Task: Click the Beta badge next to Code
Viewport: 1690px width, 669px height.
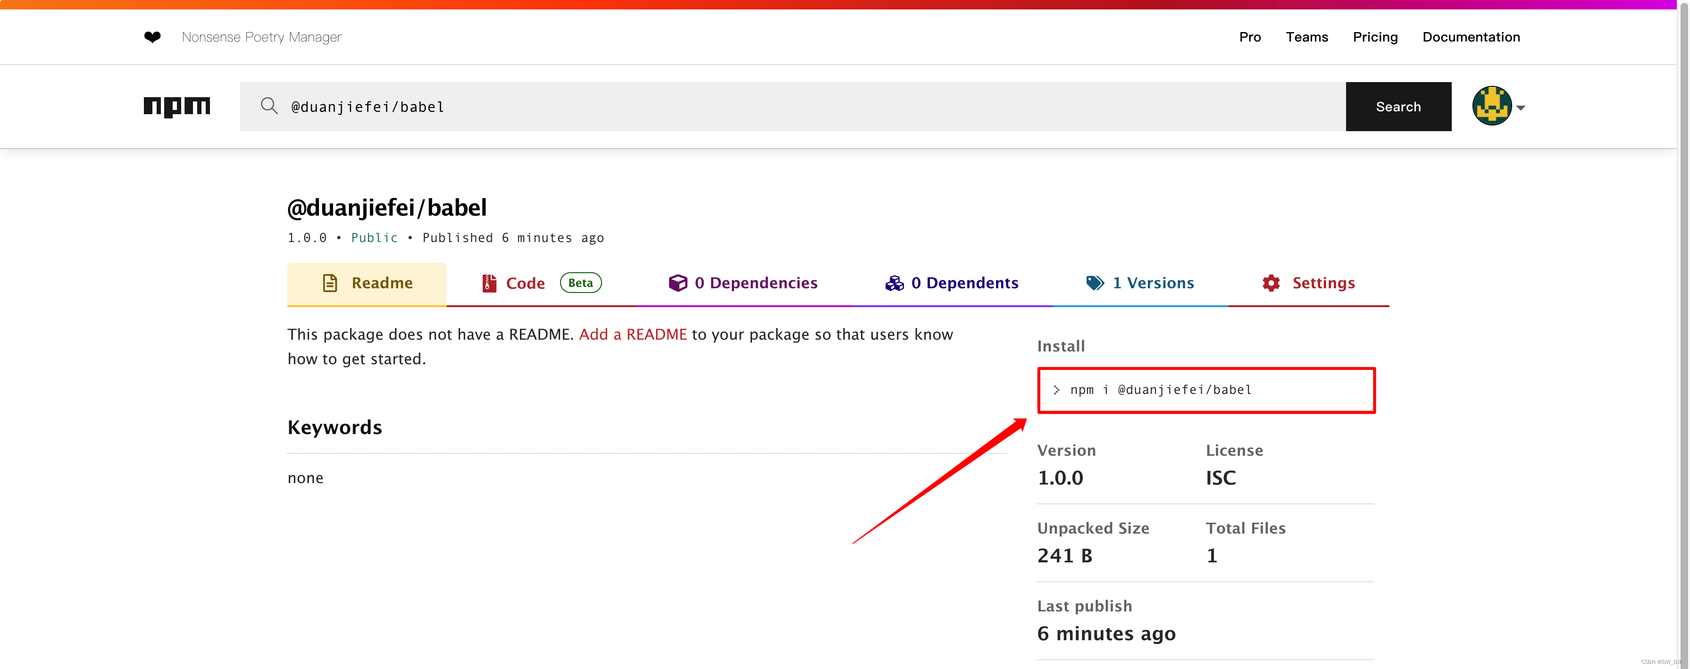Action: point(580,283)
